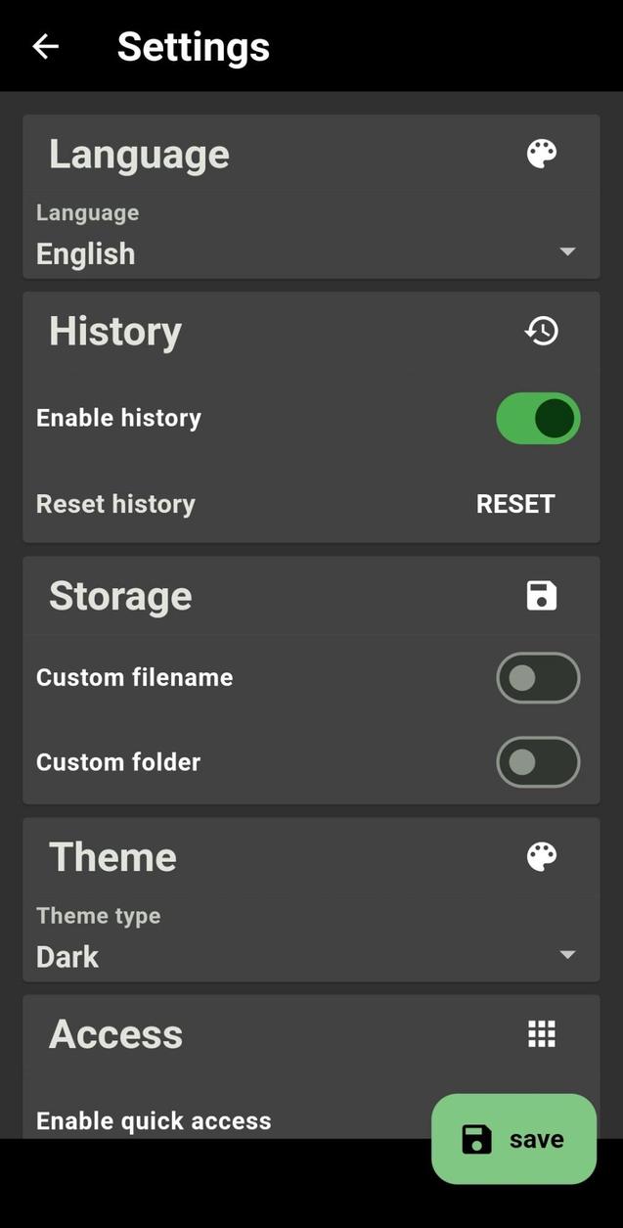The image size is (623, 1228).
Task: Select the Dark theme value
Action: (x=67, y=956)
